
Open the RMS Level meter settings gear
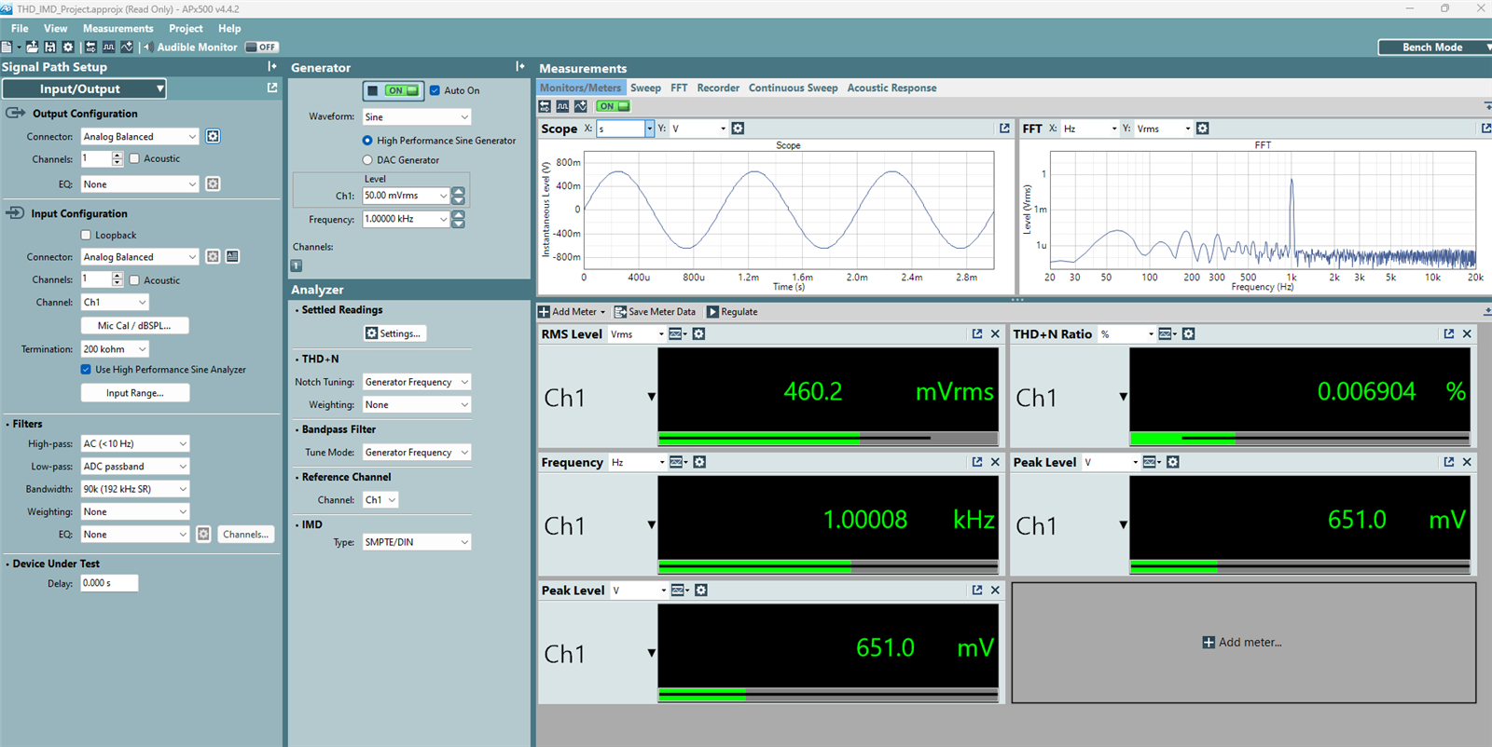pyautogui.click(x=698, y=333)
